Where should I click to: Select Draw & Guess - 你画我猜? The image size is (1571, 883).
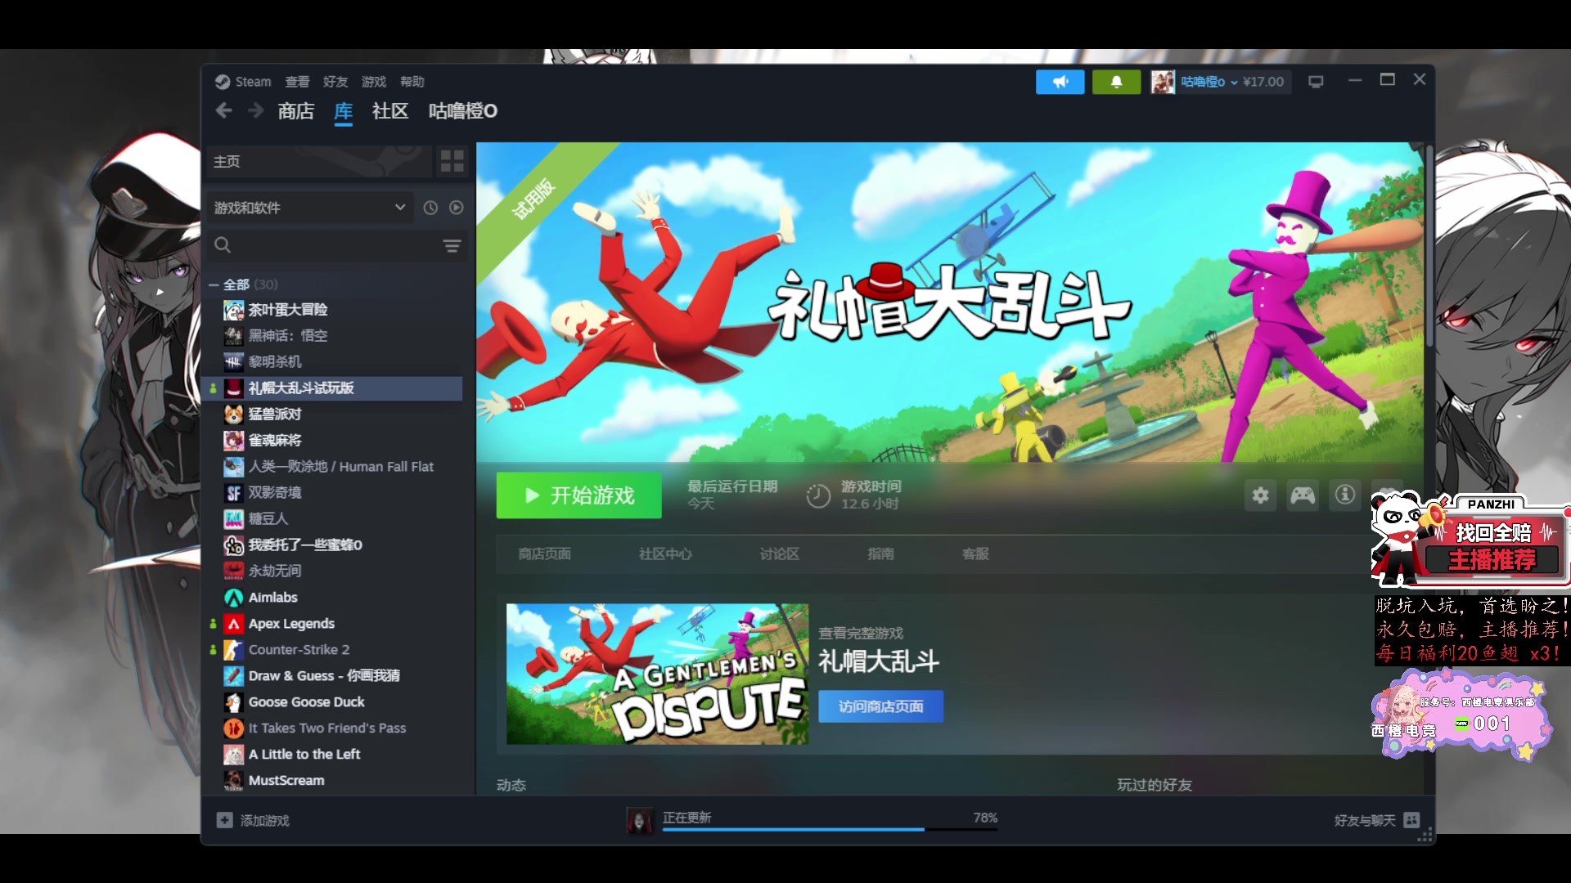pyautogui.click(x=325, y=676)
